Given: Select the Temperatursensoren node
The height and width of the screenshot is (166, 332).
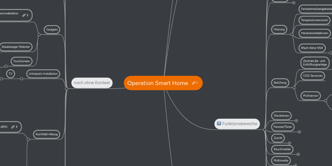Looking at the screenshot, I should [x=314, y=20].
